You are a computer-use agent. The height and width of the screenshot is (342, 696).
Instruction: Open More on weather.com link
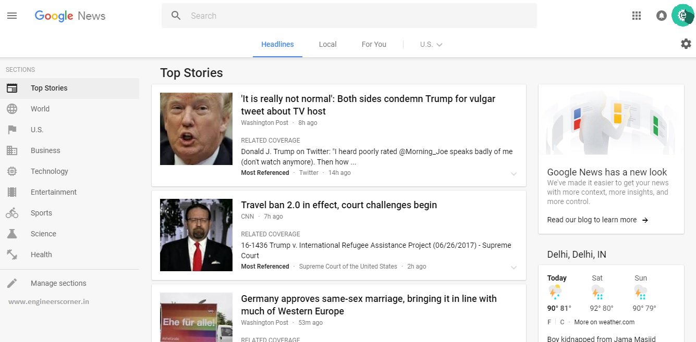click(x=604, y=322)
